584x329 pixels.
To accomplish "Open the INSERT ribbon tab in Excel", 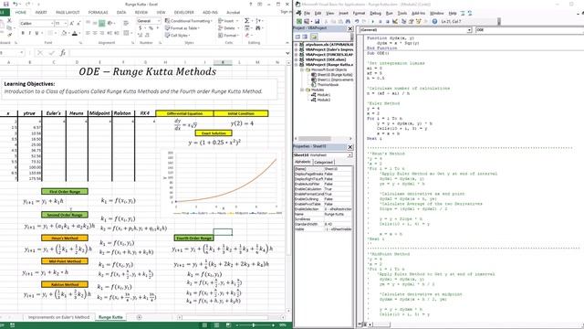I will (41, 12).
